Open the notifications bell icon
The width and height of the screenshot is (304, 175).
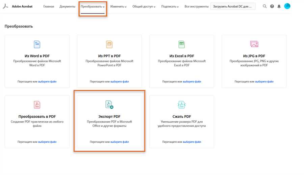[279, 6]
